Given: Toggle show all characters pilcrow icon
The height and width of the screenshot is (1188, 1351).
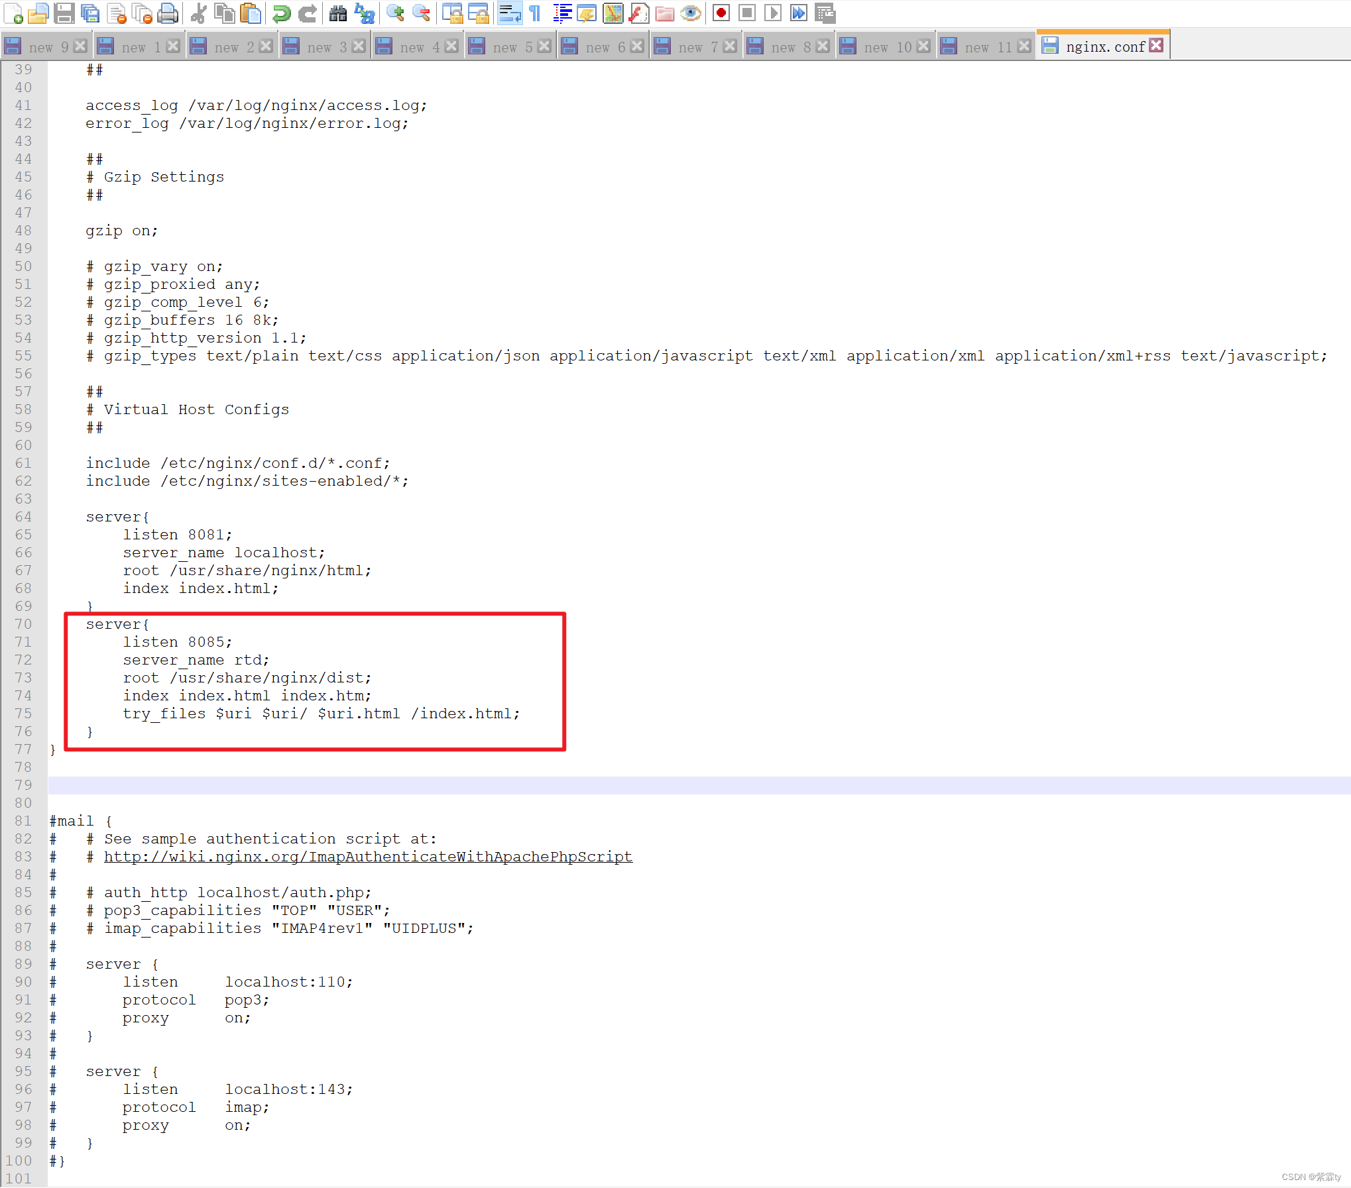Looking at the screenshot, I should tap(536, 13).
